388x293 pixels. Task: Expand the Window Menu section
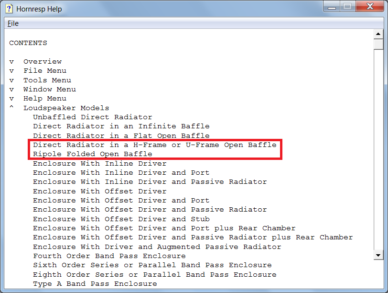(11, 90)
